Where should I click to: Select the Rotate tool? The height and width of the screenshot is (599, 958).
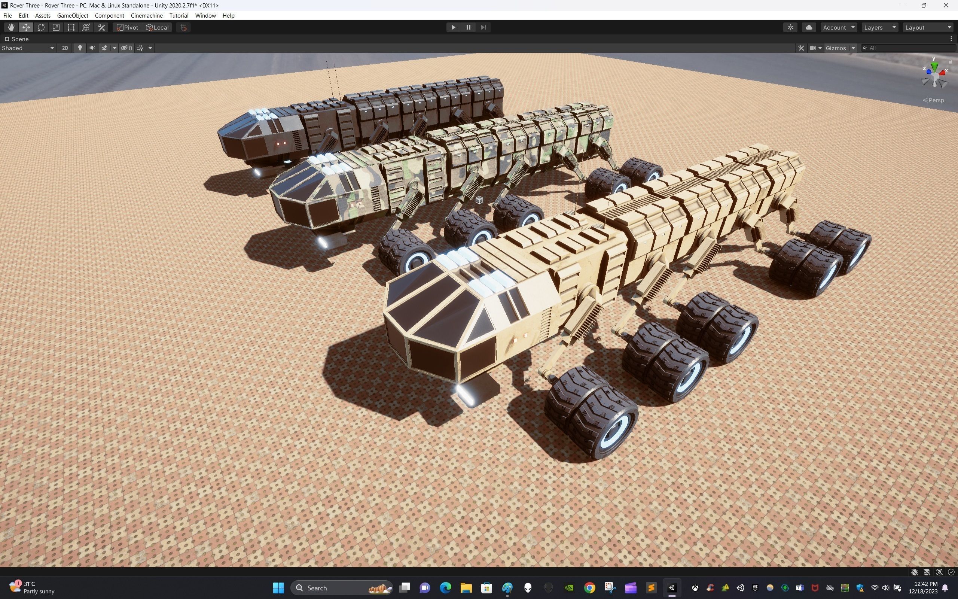click(41, 27)
